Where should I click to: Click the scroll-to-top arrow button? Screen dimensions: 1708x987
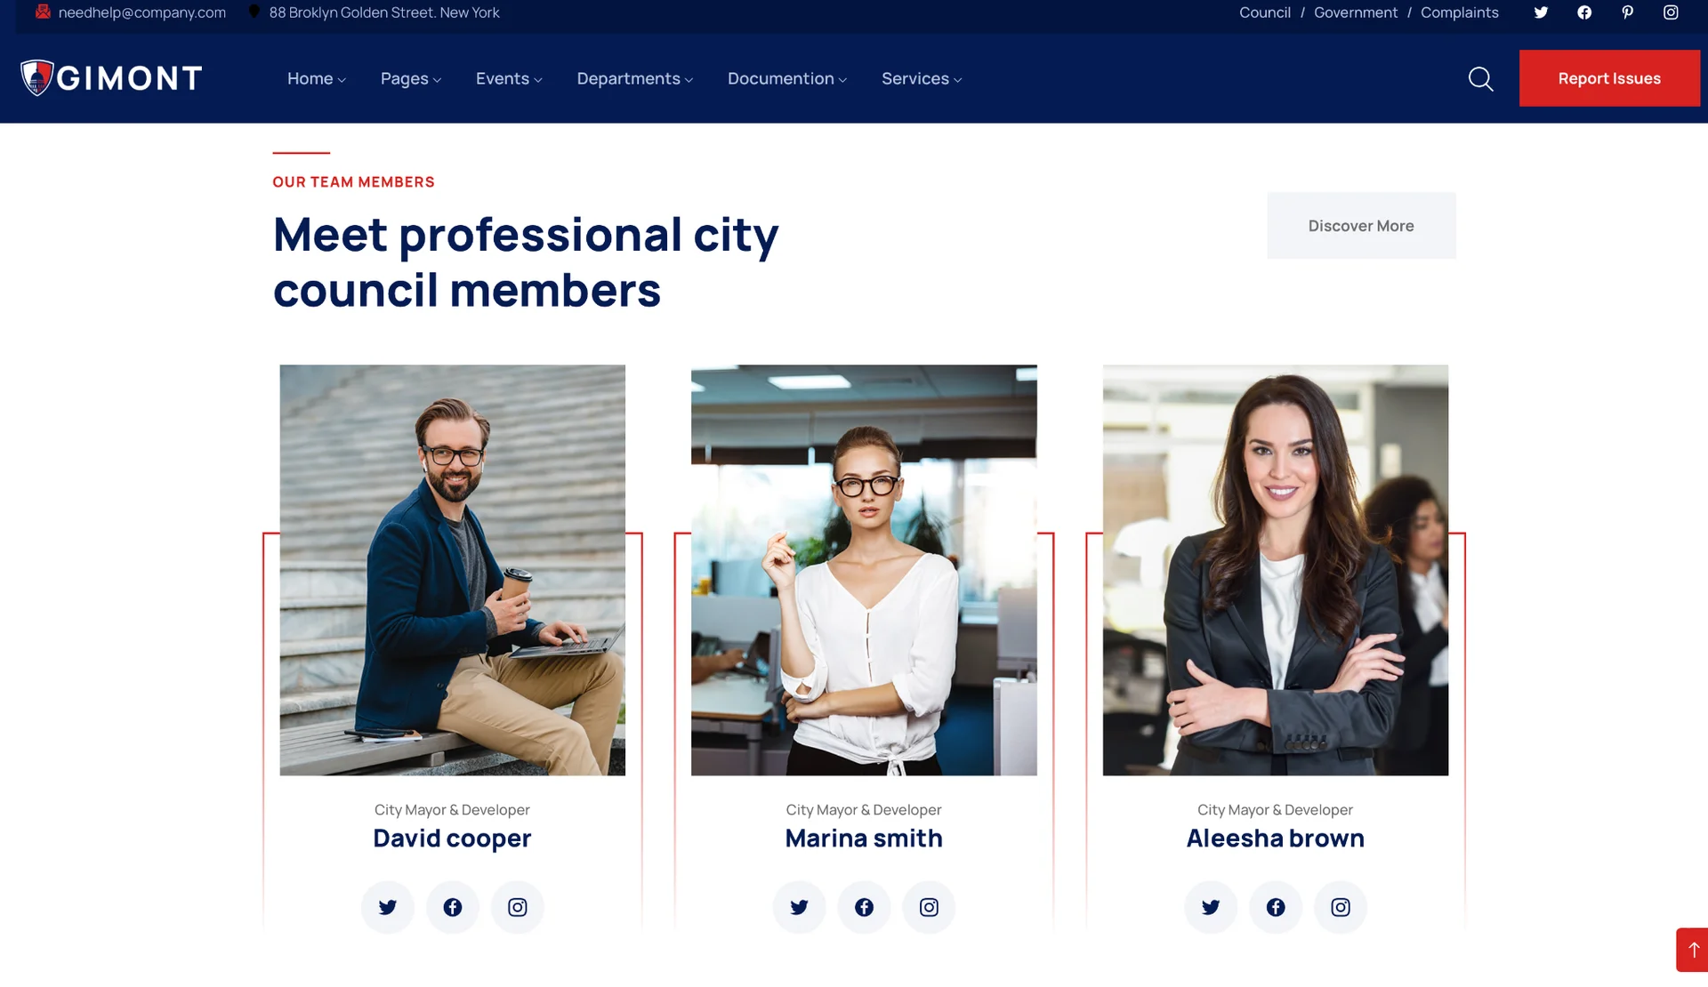click(x=1692, y=950)
